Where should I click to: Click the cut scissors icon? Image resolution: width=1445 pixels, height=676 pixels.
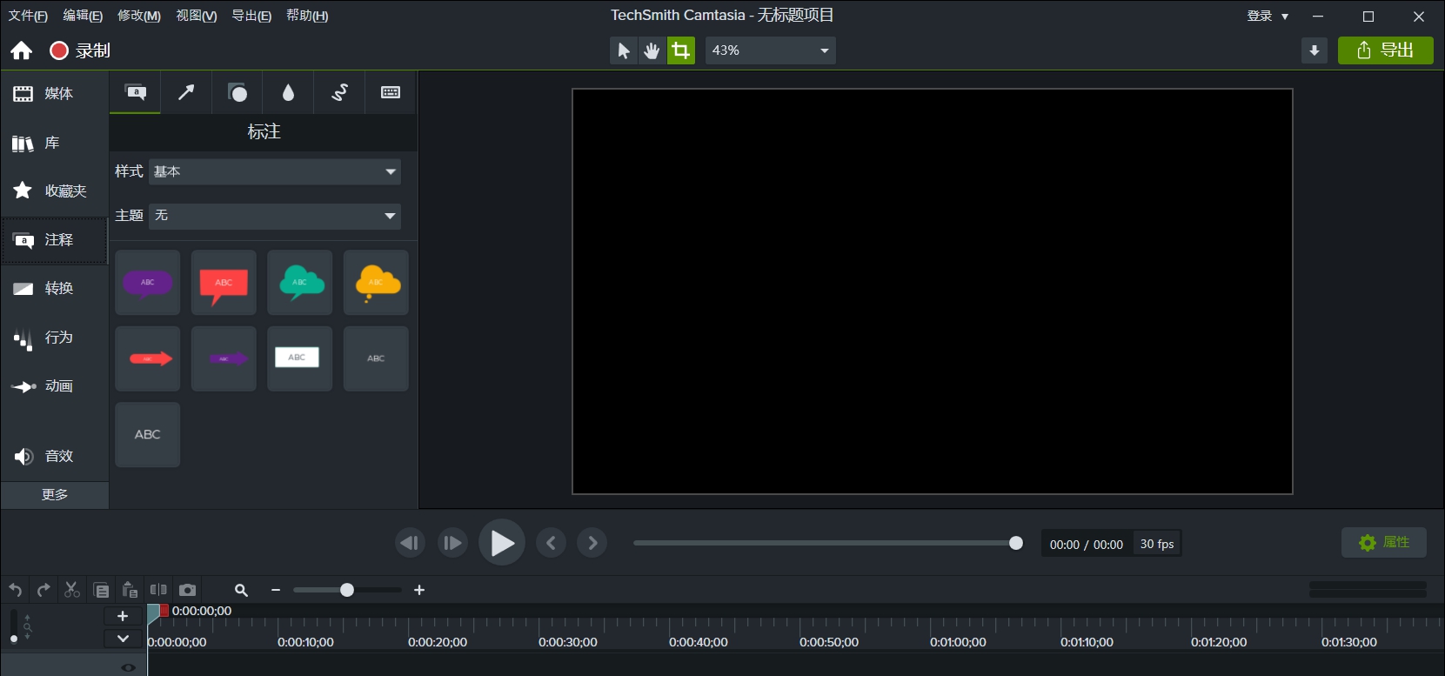(x=72, y=590)
